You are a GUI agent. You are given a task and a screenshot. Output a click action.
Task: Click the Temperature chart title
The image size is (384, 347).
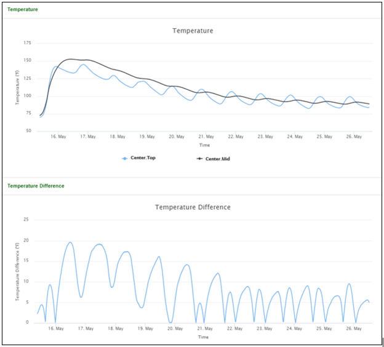pyautogui.click(x=193, y=31)
